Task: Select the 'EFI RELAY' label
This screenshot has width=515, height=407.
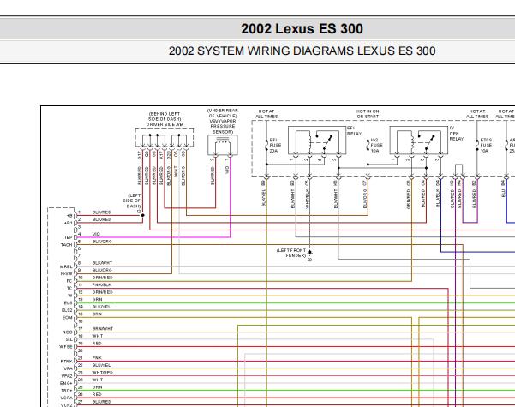Action: coord(354,131)
